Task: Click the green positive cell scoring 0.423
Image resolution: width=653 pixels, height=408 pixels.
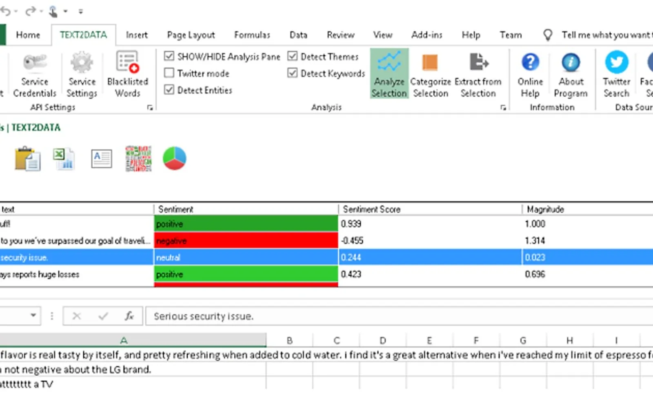Action: tap(246, 274)
